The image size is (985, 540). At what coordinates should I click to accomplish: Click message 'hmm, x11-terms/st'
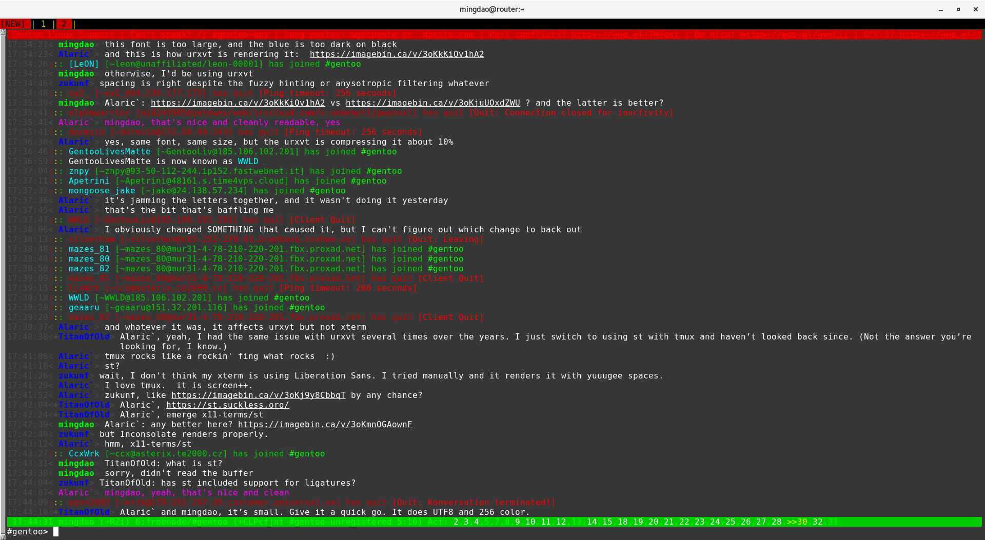tap(148, 444)
